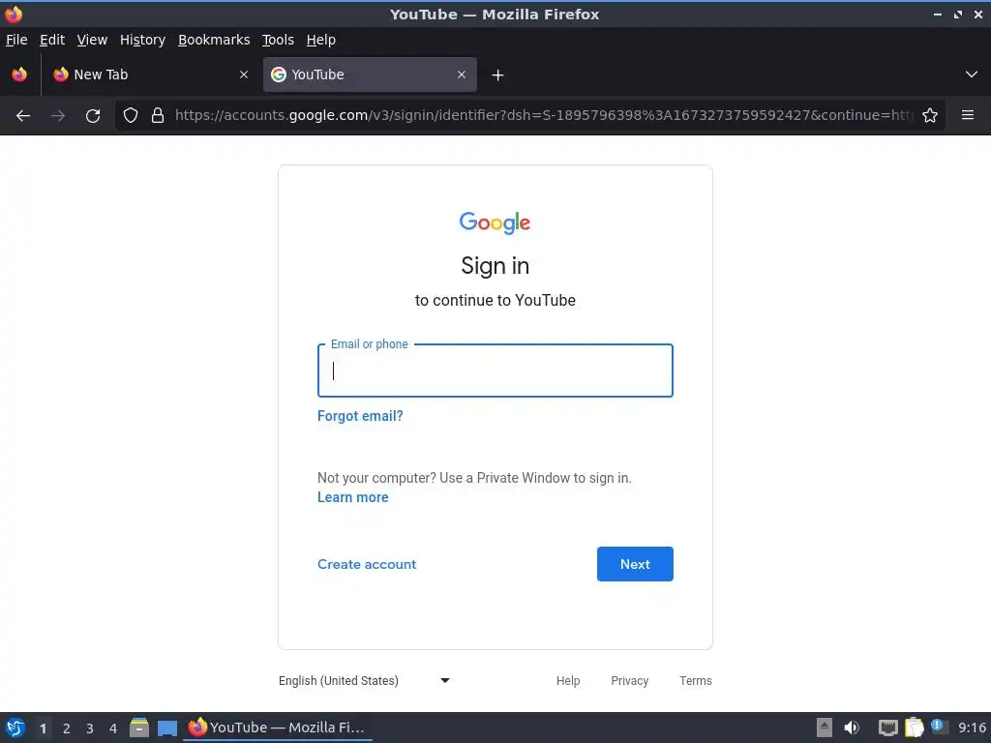Image resolution: width=991 pixels, height=743 pixels.
Task: Click the blue Next button
Action: (635, 564)
